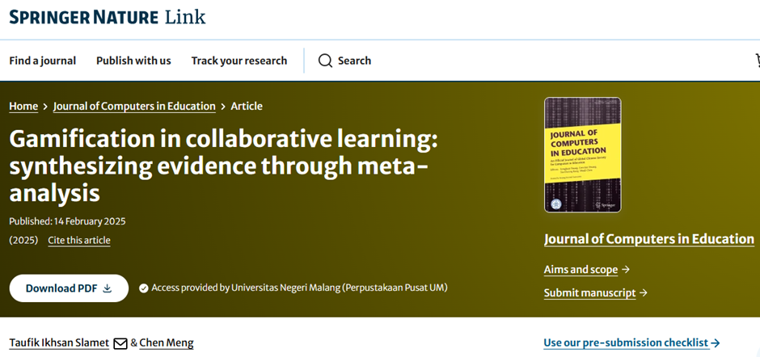760x357 pixels.
Task: Go to Home breadcrumb link
Action: (23, 106)
